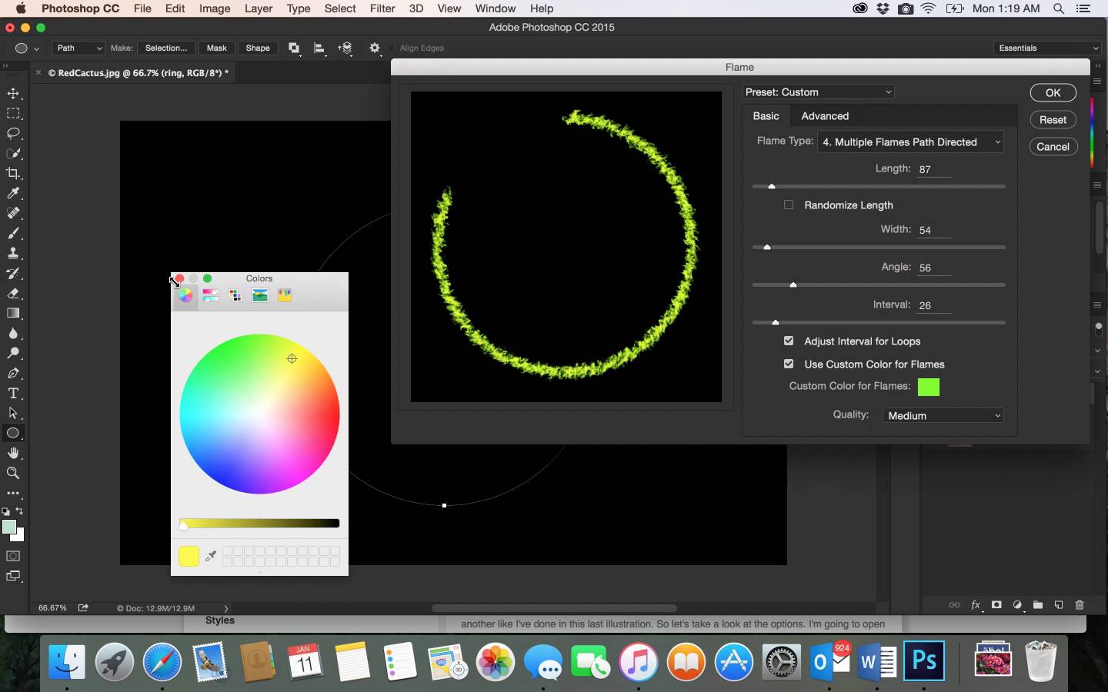Select the Hand tool
Viewport: 1108px width, 692px height.
point(13,454)
